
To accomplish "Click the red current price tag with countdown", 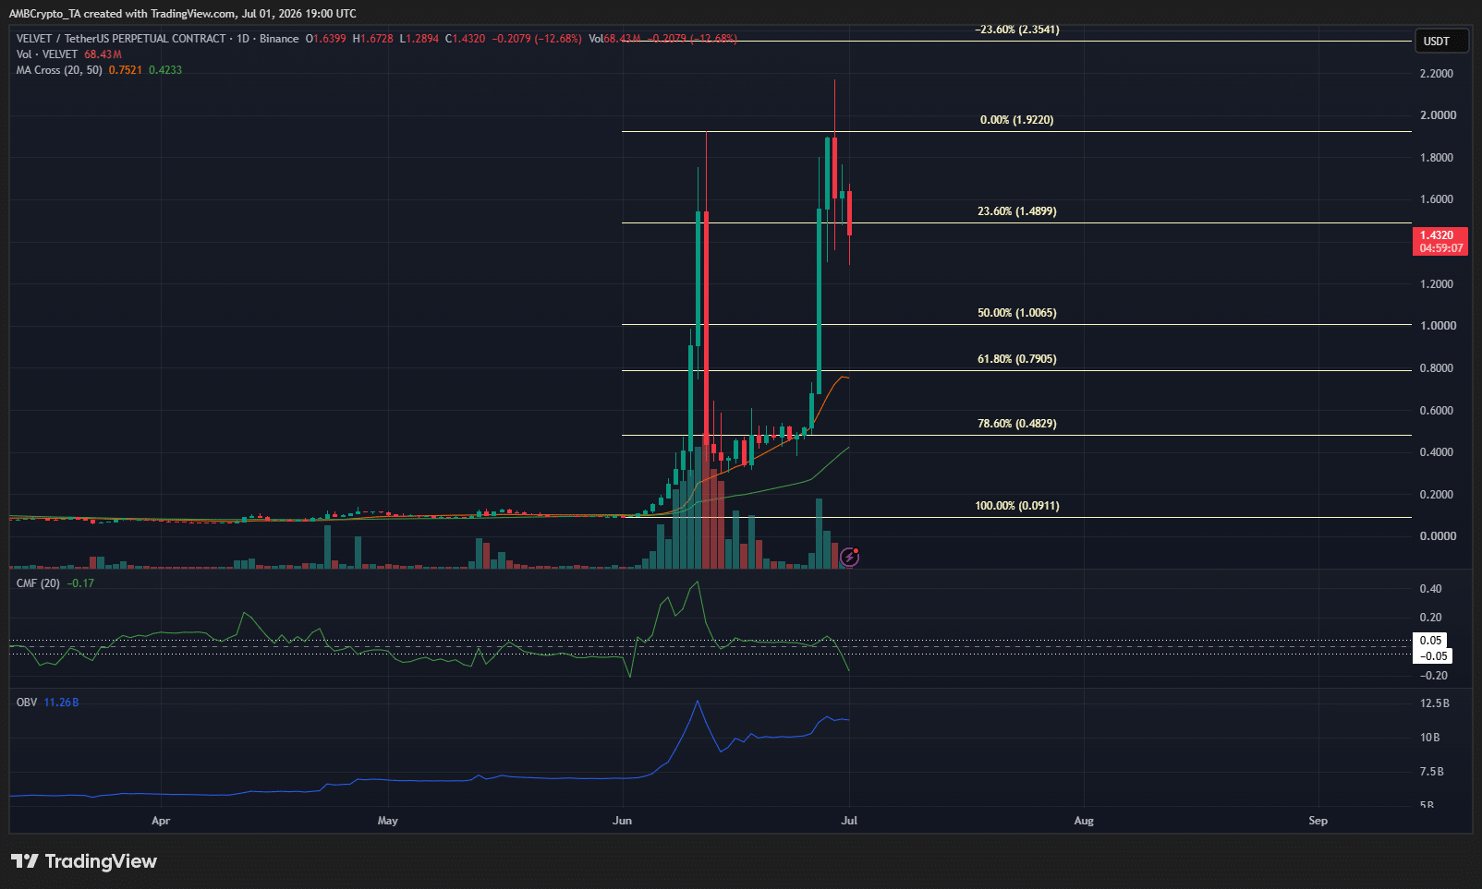I will coord(1440,242).
